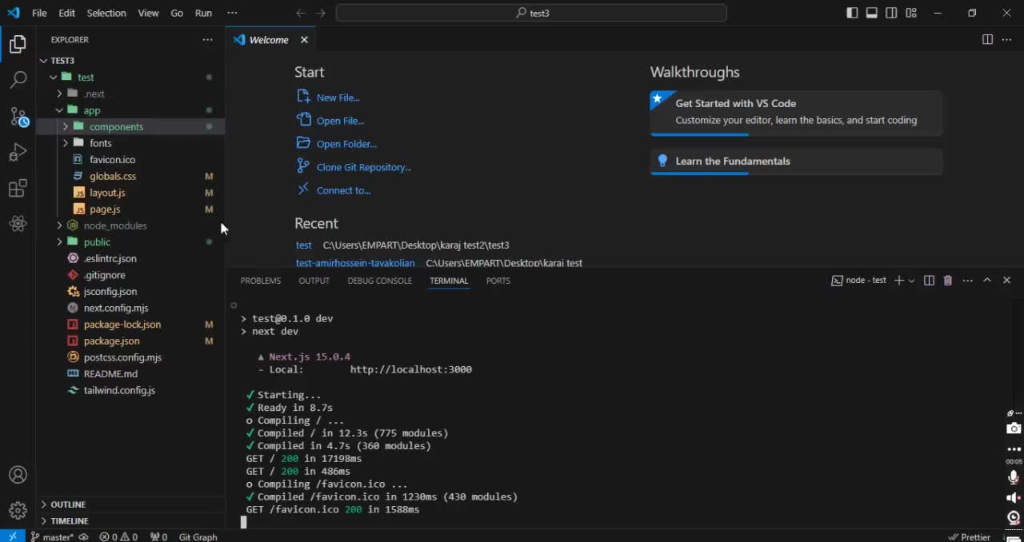
Task: Open Get Started with VS Code walkthrough
Action: pos(796,112)
